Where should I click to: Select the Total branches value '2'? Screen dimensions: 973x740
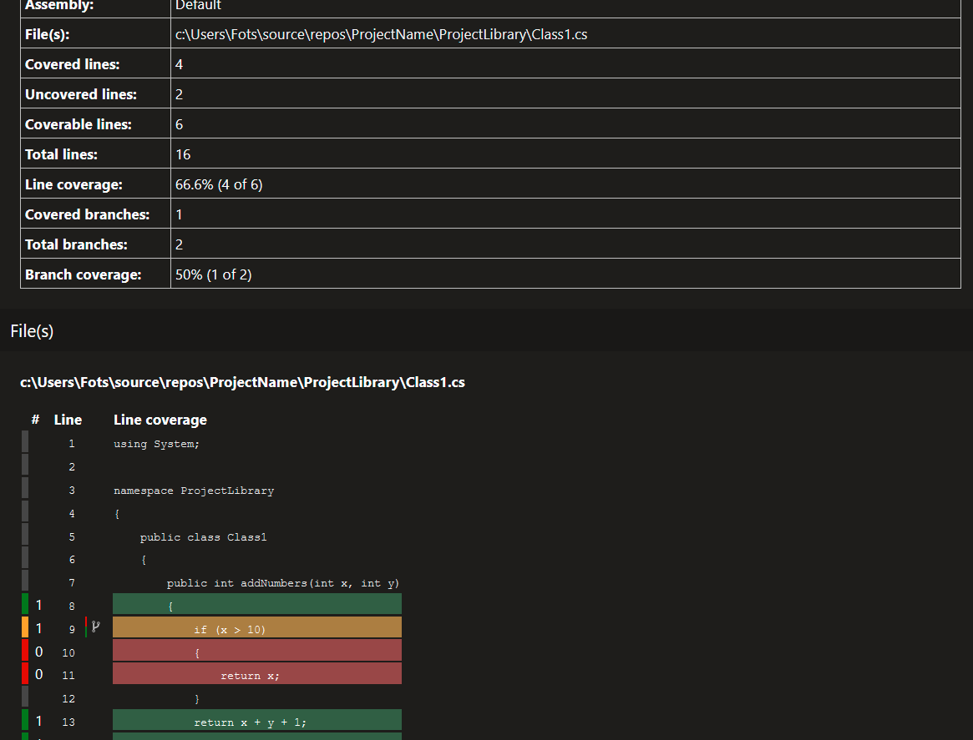coord(180,244)
